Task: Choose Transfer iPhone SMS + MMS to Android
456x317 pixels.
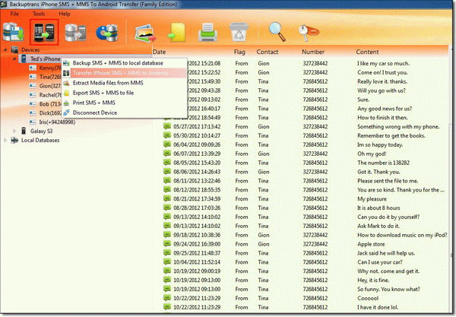Action: click(125, 73)
